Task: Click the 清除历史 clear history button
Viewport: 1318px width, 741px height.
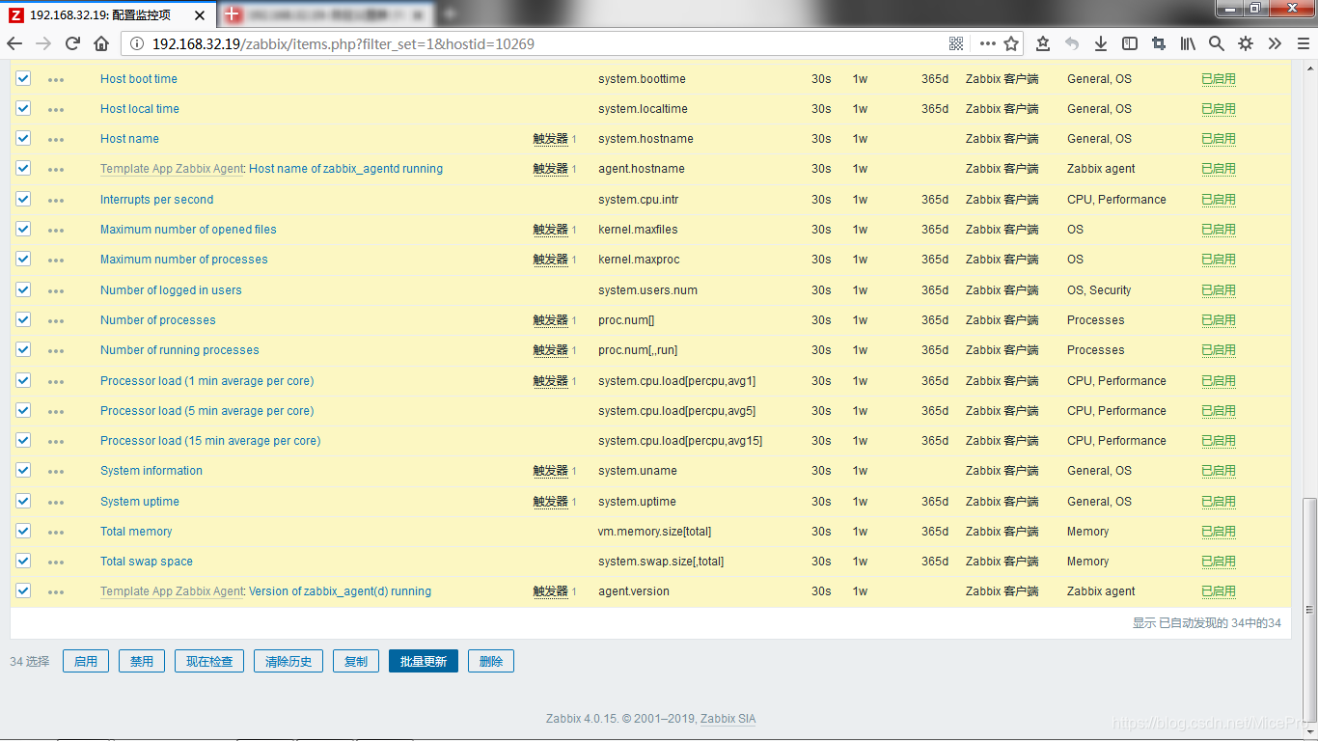Action: (x=288, y=661)
